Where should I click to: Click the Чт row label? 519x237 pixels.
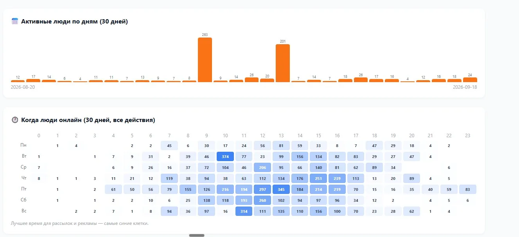24,178
